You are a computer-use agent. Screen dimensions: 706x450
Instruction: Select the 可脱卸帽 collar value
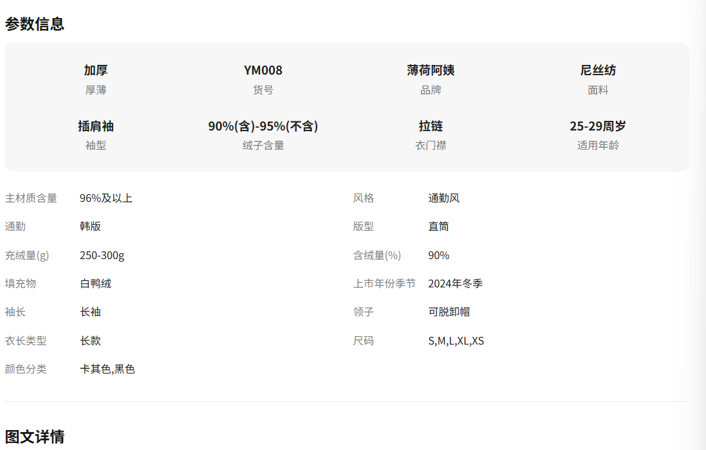point(449,312)
